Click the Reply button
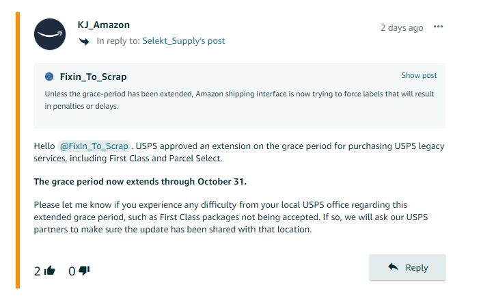The image size is (481, 298). 407,267
